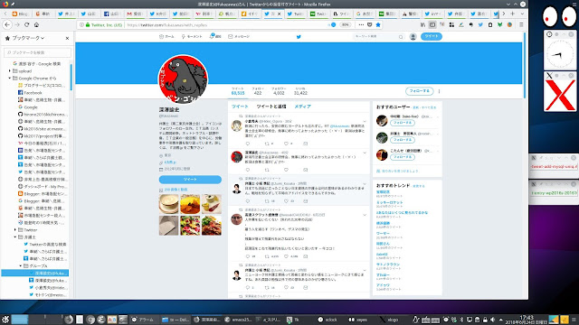
Task: Click the green padlock site security icon
Action: pos(88,24)
